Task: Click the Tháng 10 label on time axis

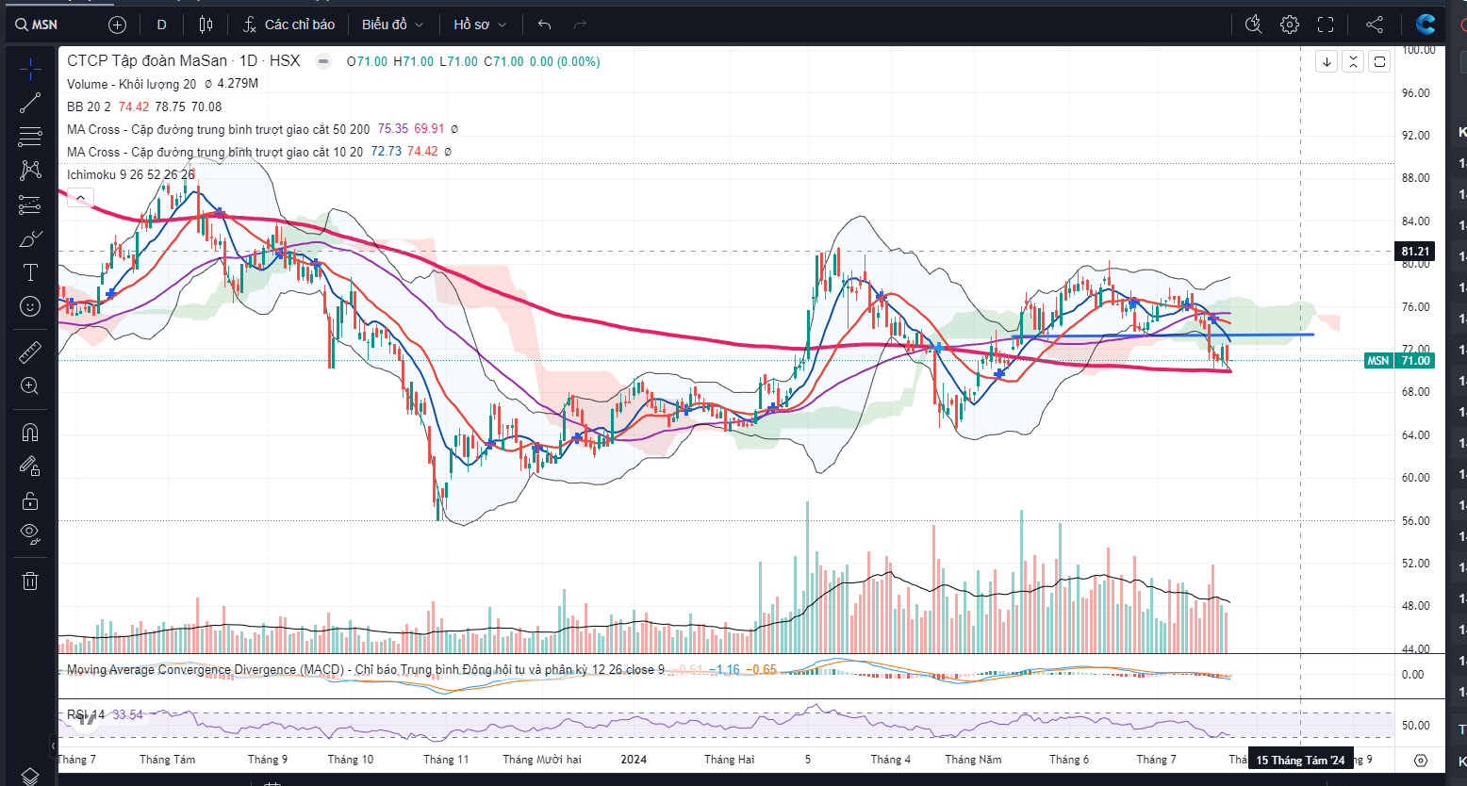Action: click(x=351, y=760)
